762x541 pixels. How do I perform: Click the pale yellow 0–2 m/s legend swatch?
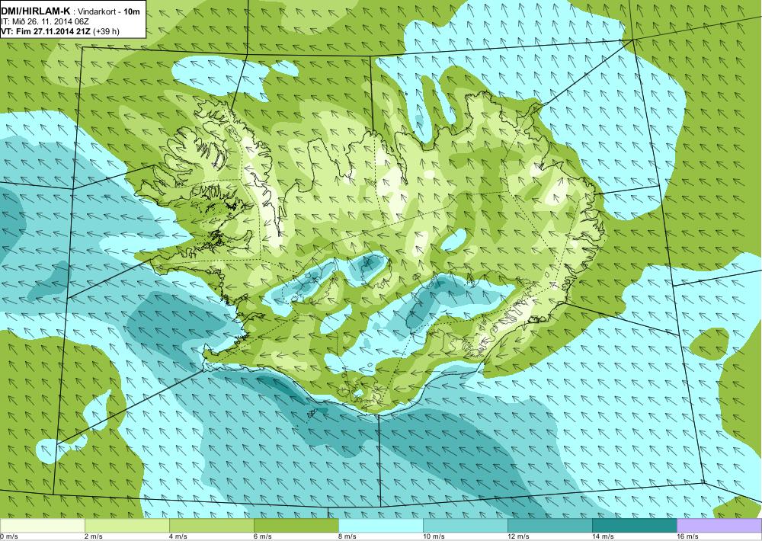[x=42, y=526]
